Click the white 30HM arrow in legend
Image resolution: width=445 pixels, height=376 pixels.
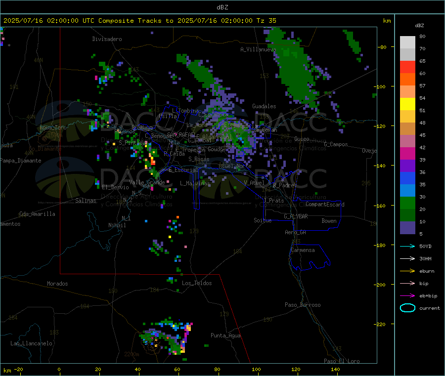[407, 258]
